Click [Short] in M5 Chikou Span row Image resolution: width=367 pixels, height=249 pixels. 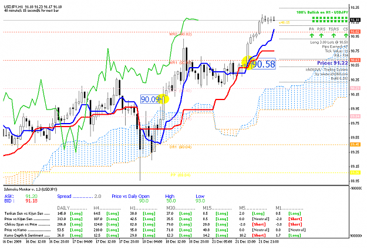[259, 224]
